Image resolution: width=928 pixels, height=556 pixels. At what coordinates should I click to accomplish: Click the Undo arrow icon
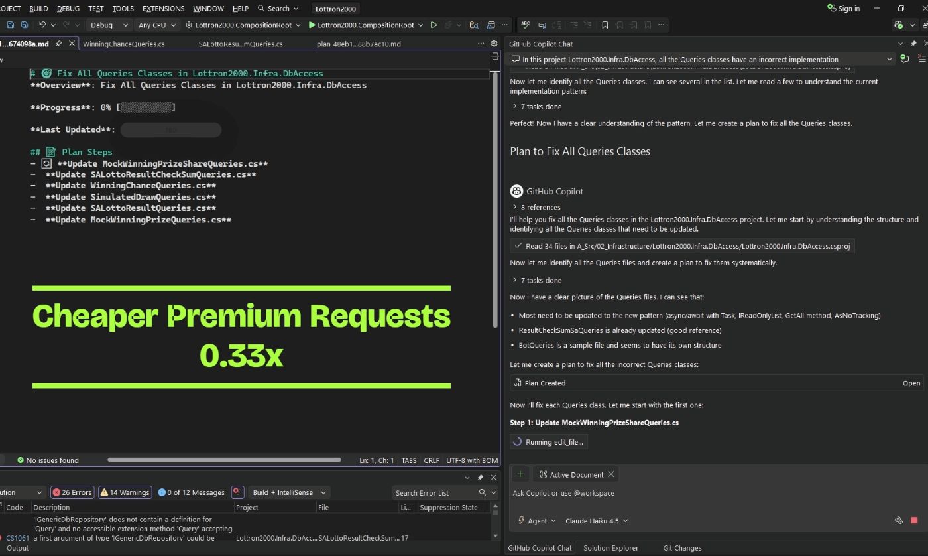click(x=42, y=25)
